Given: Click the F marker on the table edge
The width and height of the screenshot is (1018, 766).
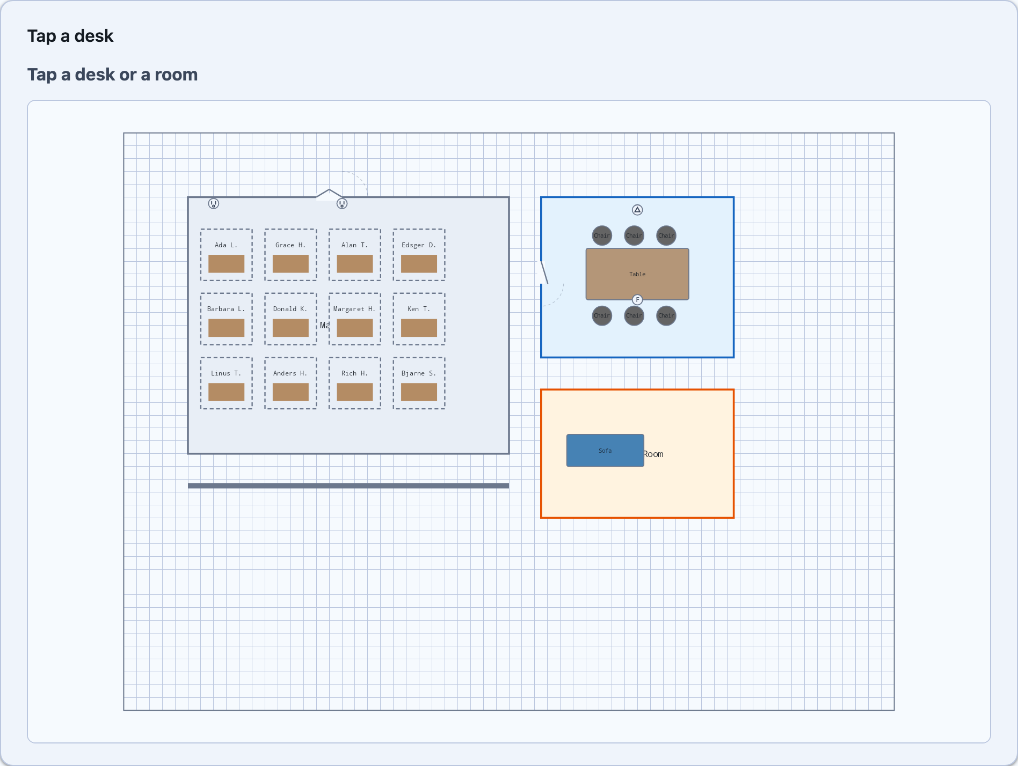Looking at the screenshot, I should (x=637, y=300).
